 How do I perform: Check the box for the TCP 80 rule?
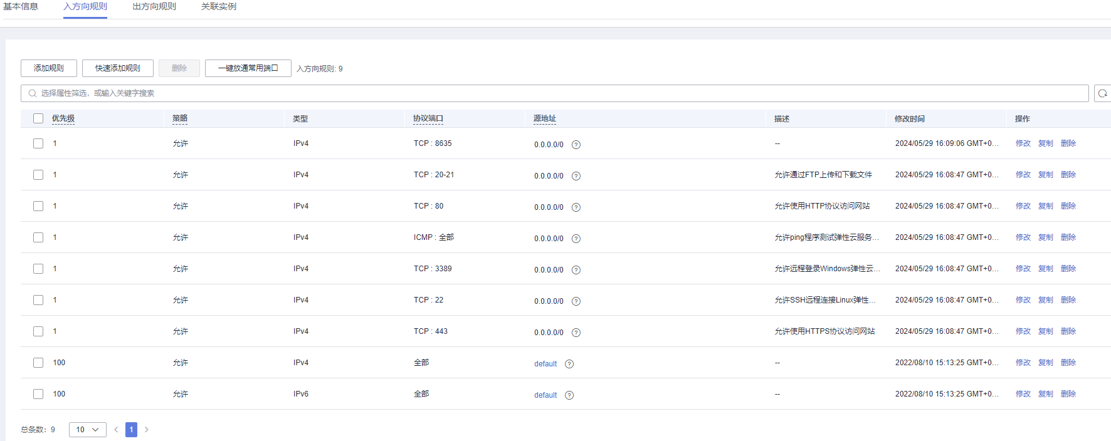point(38,206)
